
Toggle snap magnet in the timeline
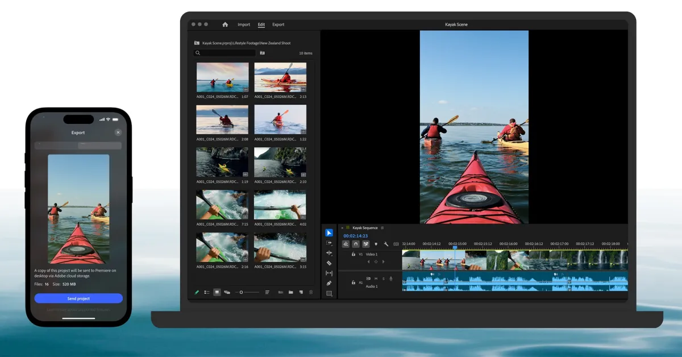tap(356, 244)
